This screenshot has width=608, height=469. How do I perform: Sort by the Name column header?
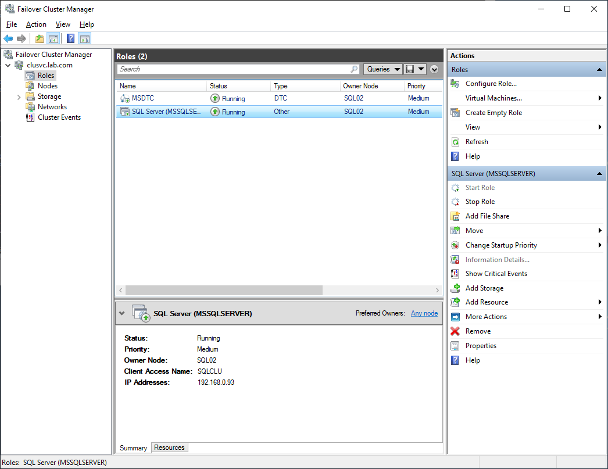pyautogui.click(x=161, y=86)
